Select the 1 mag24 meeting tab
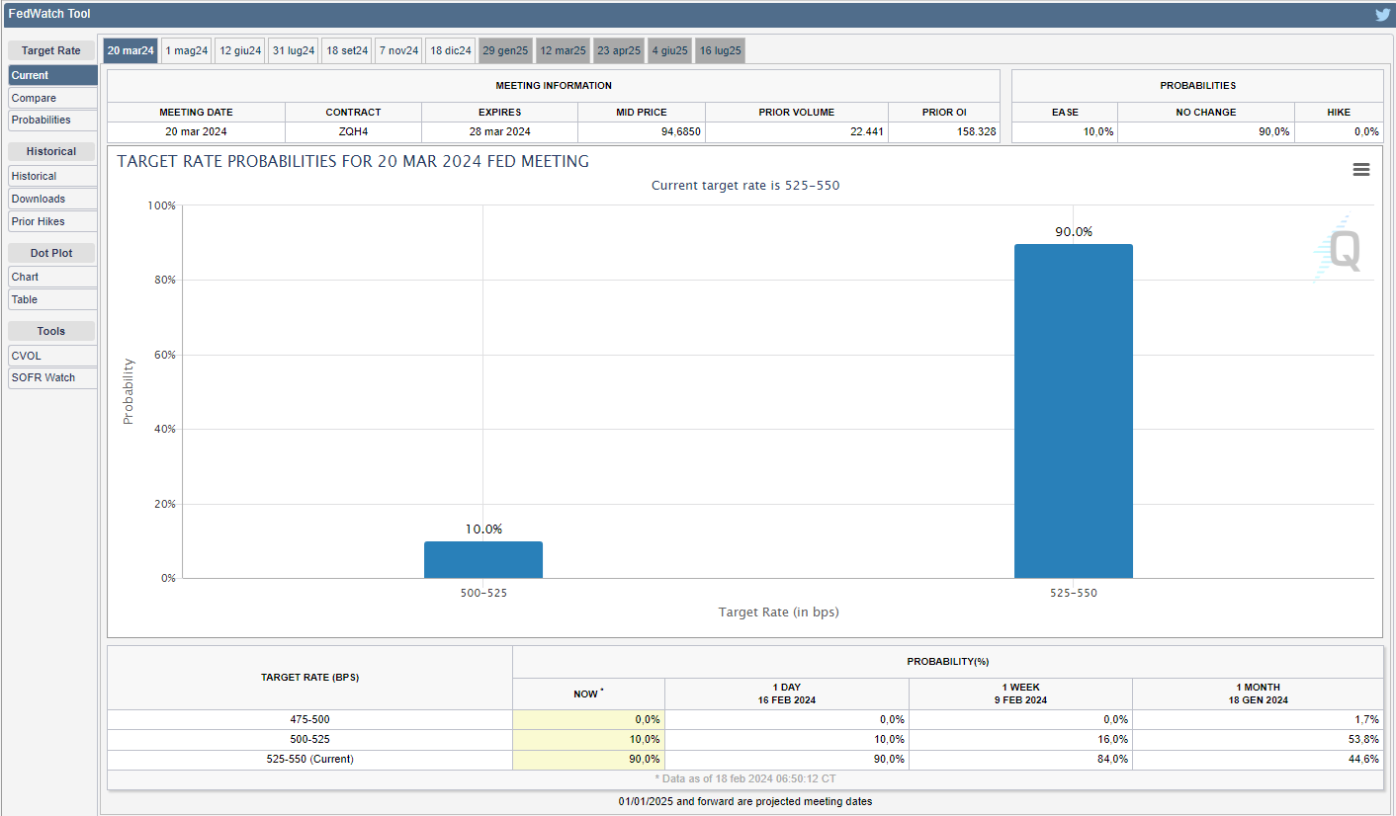The height and width of the screenshot is (816, 1396). pyautogui.click(x=187, y=50)
